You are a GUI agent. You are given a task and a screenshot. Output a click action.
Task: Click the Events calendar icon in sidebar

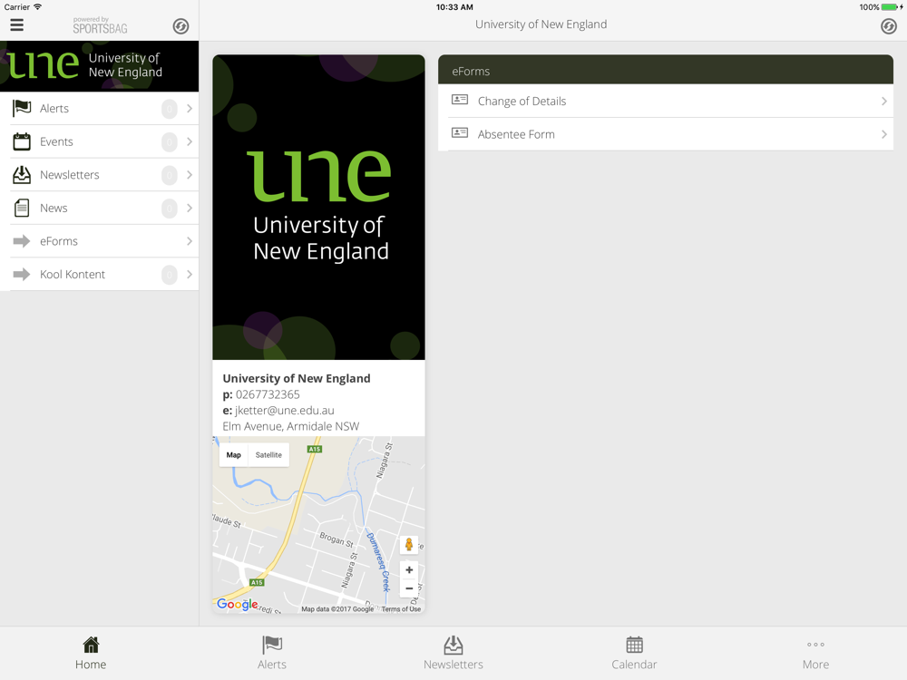click(22, 141)
